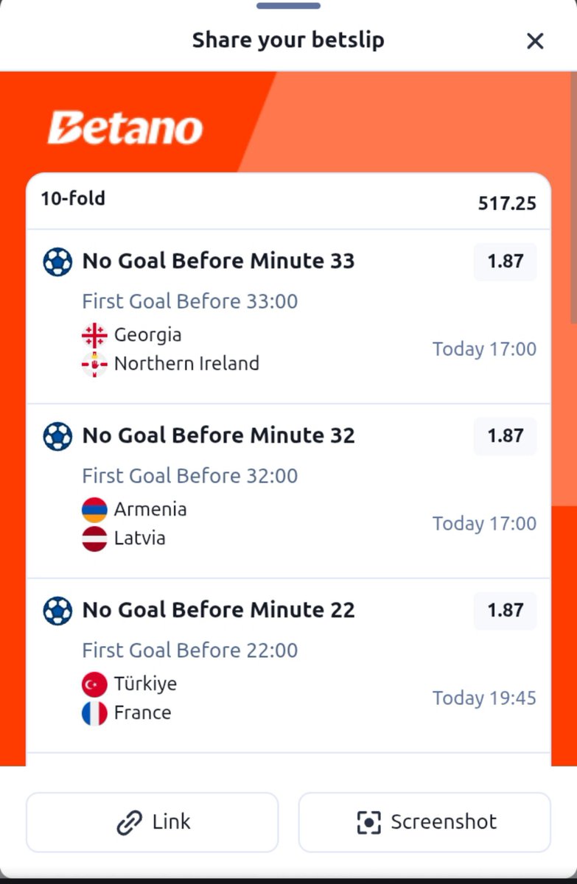Click the Türkiye flag icon
577x884 pixels.
[94, 684]
